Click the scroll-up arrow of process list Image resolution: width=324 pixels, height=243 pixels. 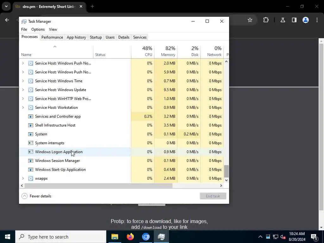226,61
